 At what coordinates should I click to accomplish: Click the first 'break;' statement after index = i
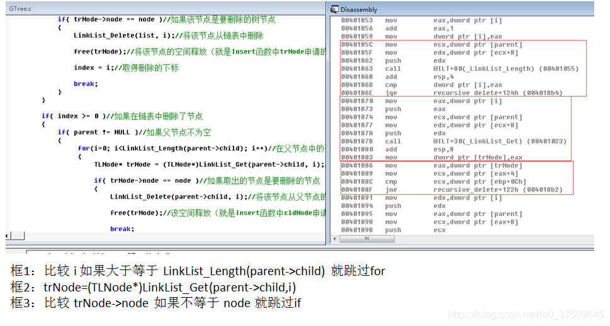coord(86,84)
